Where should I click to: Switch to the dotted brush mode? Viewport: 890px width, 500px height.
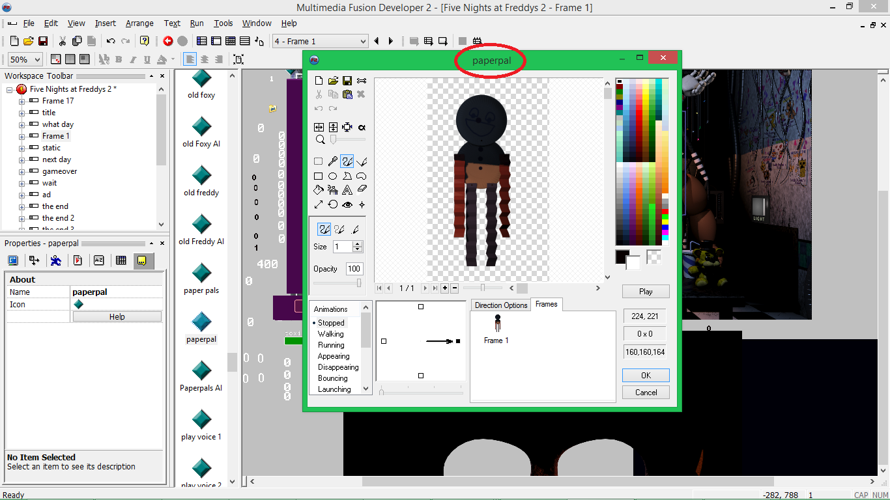(339, 229)
